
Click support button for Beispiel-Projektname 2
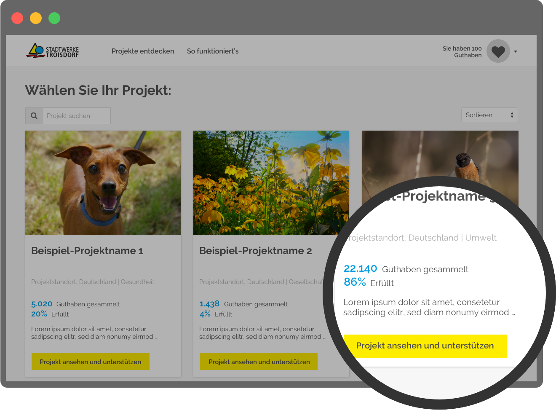click(x=259, y=362)
